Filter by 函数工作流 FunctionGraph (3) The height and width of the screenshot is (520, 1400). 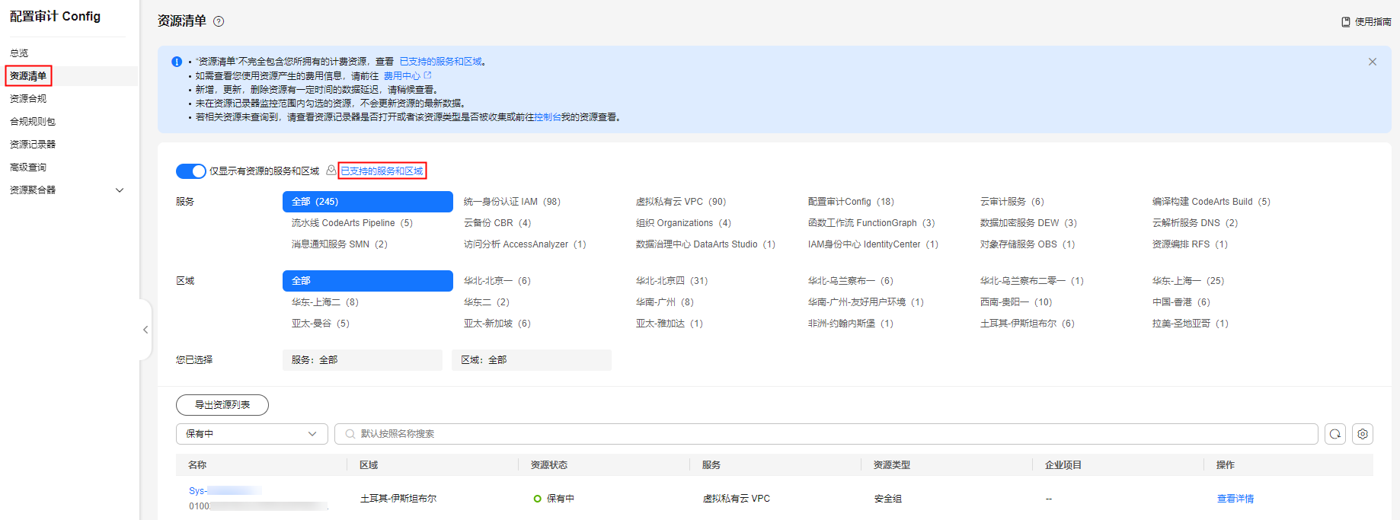coord(871,223)
